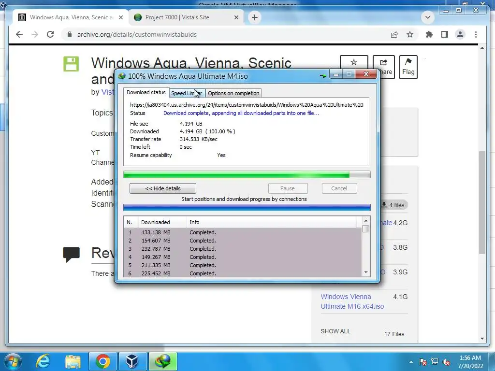The width and height of the screenshot is (495, 371).
Task: Reload the archive.org page
Action: point(50,34)
